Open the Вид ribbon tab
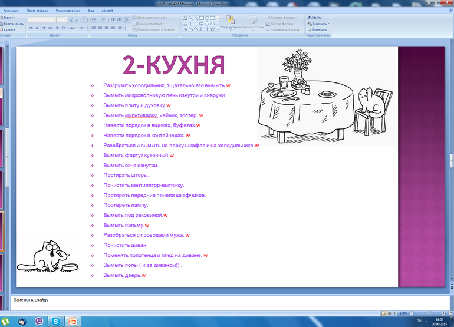The width and height of the screenshot is (454, 327). pyautogui.click(x=93, y=11)
